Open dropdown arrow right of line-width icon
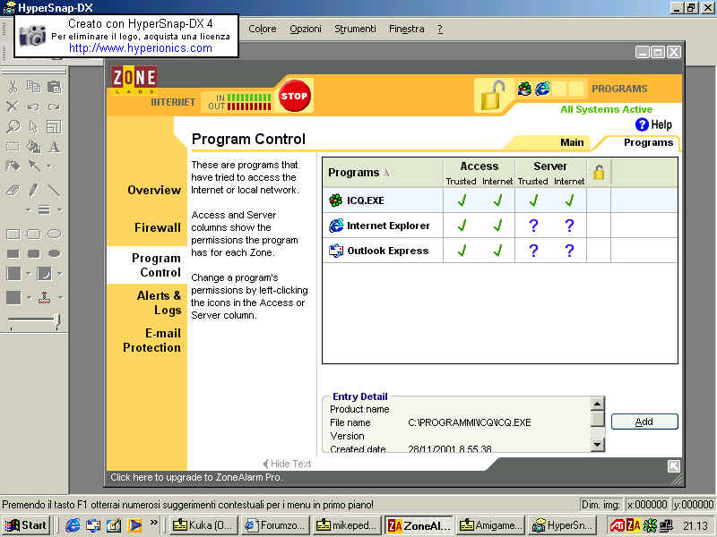 (x=60, y=210)
